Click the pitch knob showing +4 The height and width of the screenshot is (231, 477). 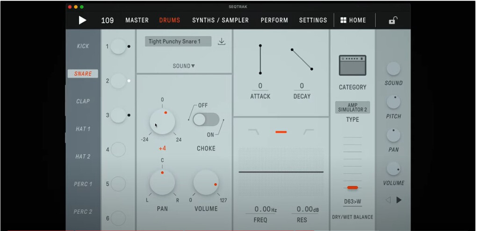click(x=162, y=122)
